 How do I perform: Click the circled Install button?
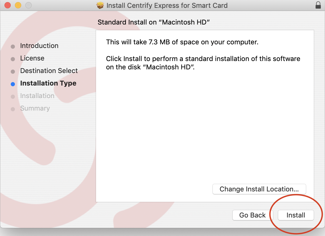tap(295, 215)
